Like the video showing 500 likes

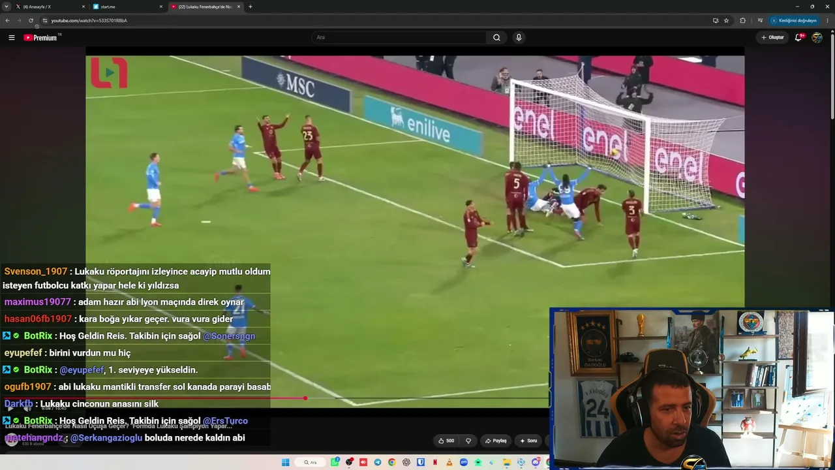tap(446, 441)
